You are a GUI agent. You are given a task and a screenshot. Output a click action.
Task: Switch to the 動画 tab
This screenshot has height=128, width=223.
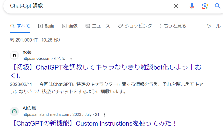46,26
